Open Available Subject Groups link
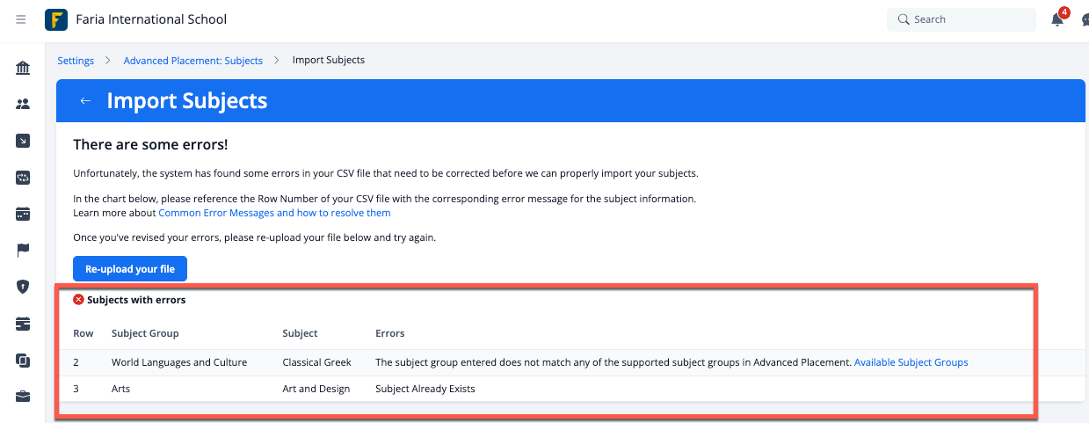This screenshot has width=1089, height=423. pyautogui.click(x=911, y=362)
